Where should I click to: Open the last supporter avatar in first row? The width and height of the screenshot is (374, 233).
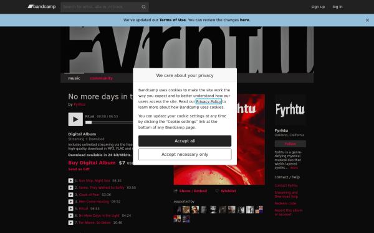point(259,210)
